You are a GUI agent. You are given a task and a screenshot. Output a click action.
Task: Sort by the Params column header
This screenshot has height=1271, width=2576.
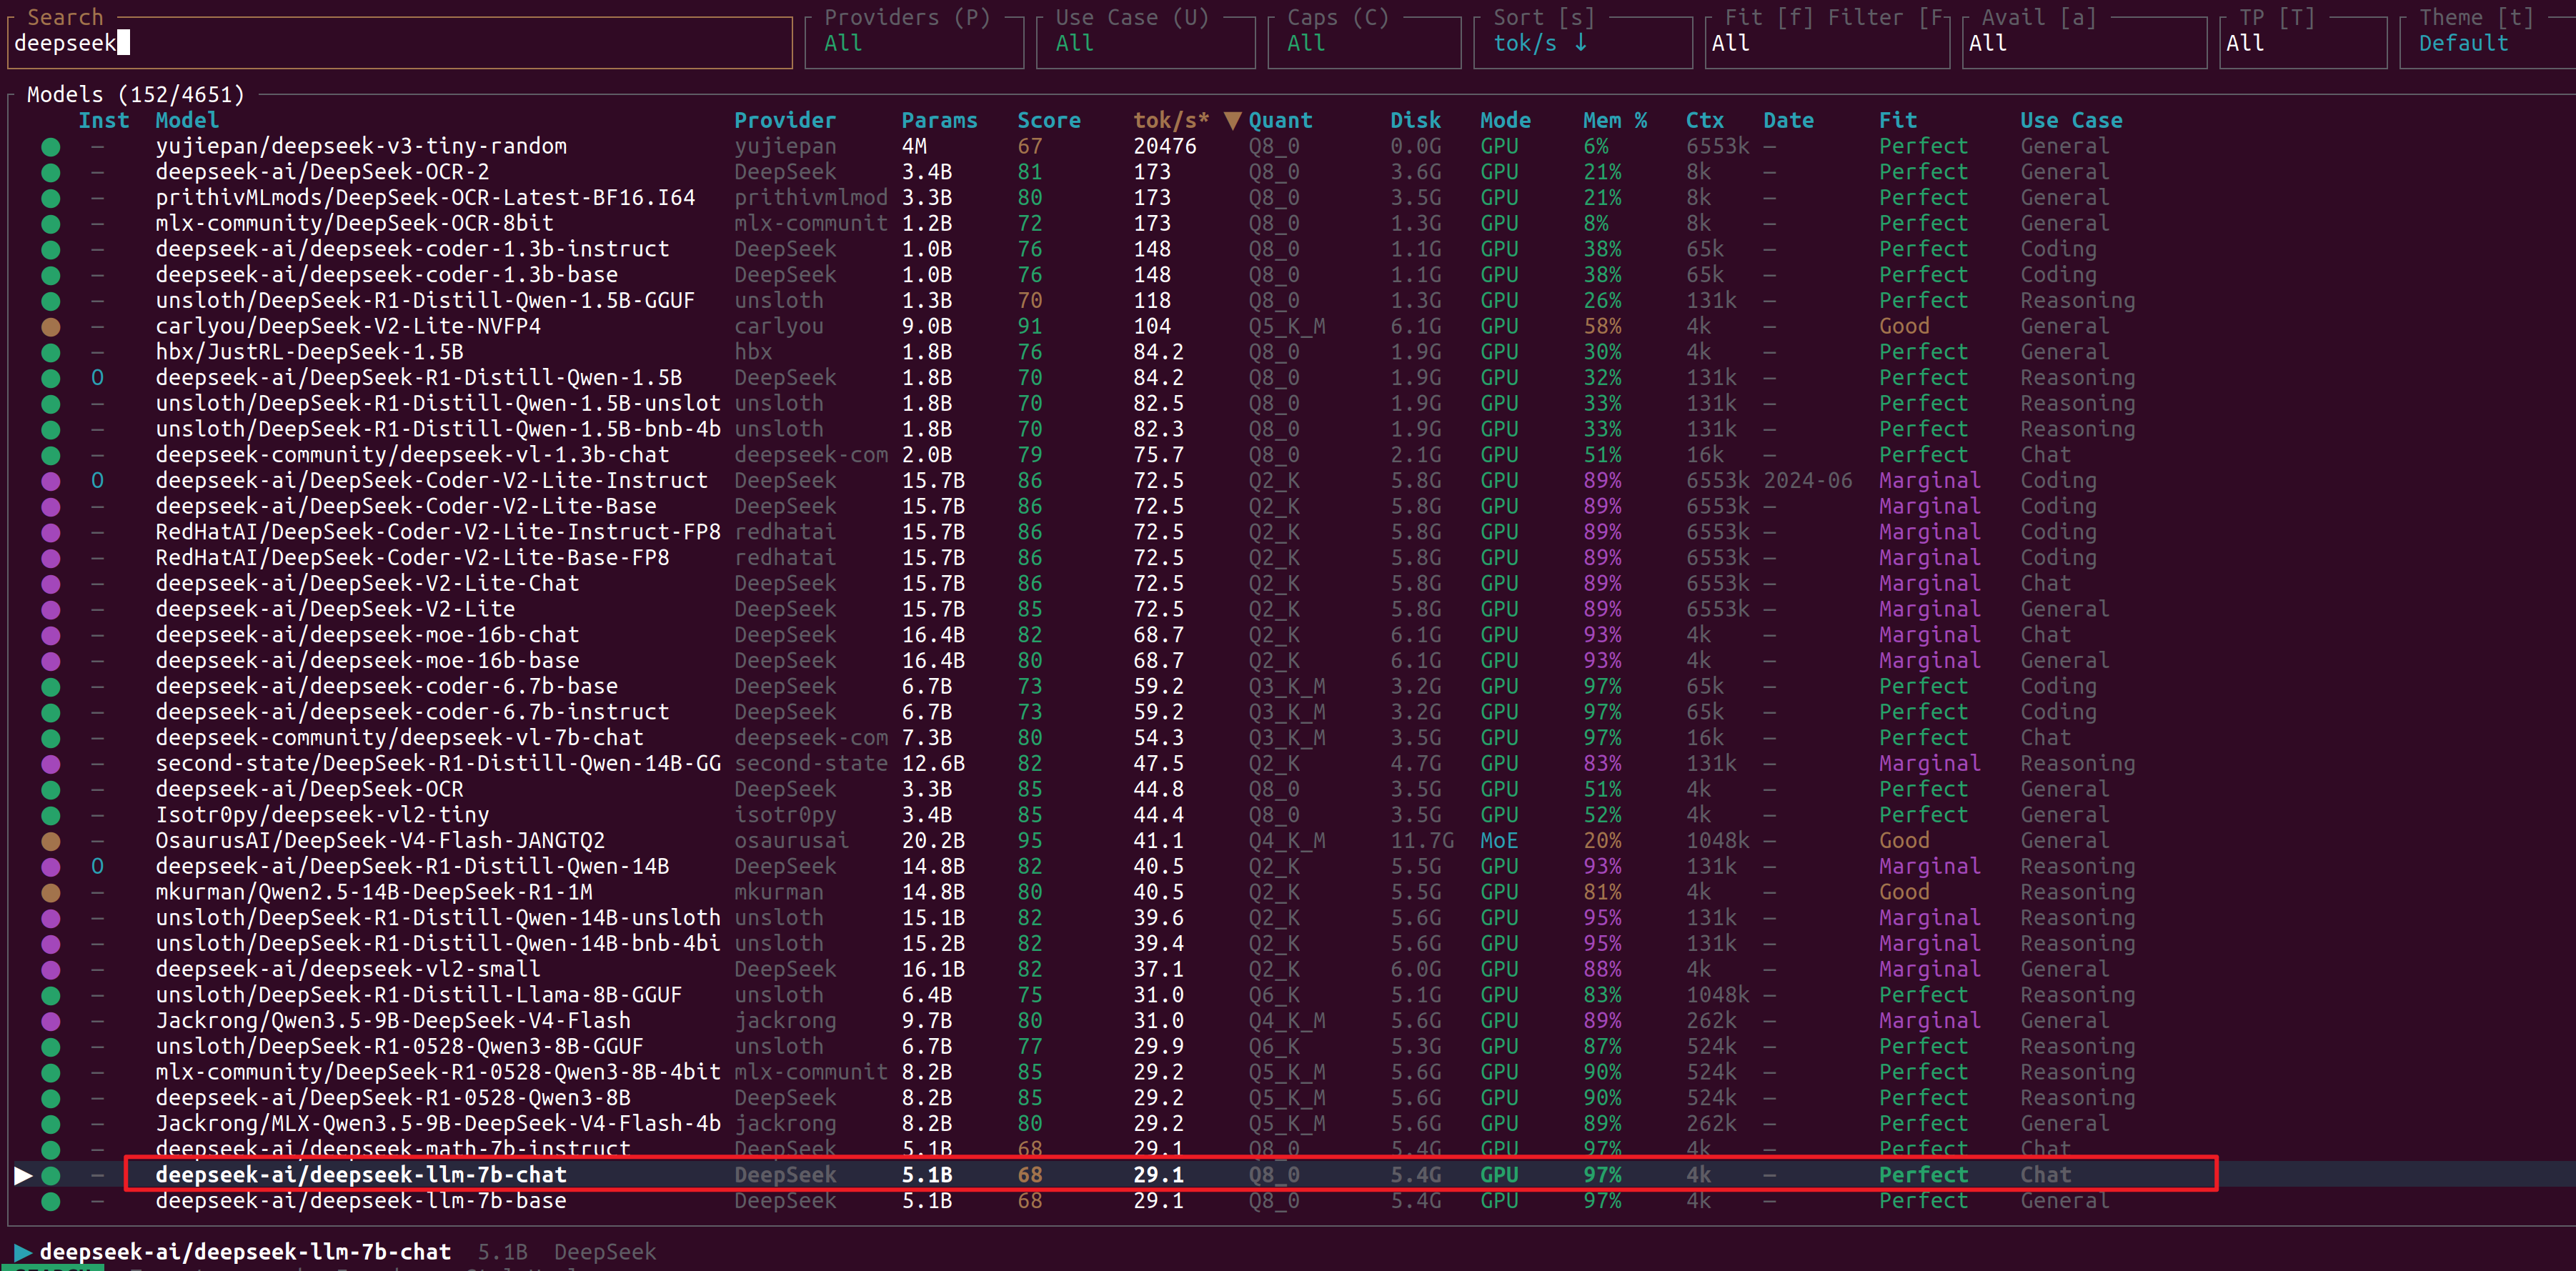coord(939,120)
